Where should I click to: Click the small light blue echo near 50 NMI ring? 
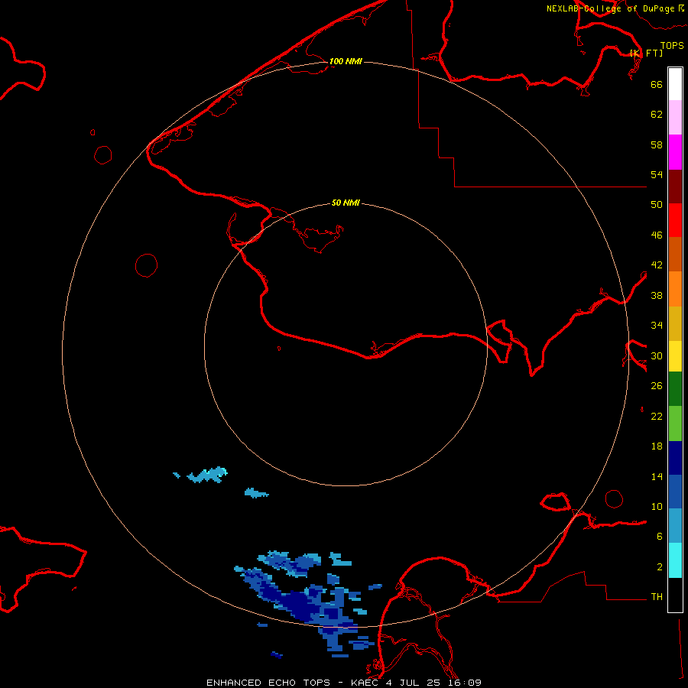256,493
